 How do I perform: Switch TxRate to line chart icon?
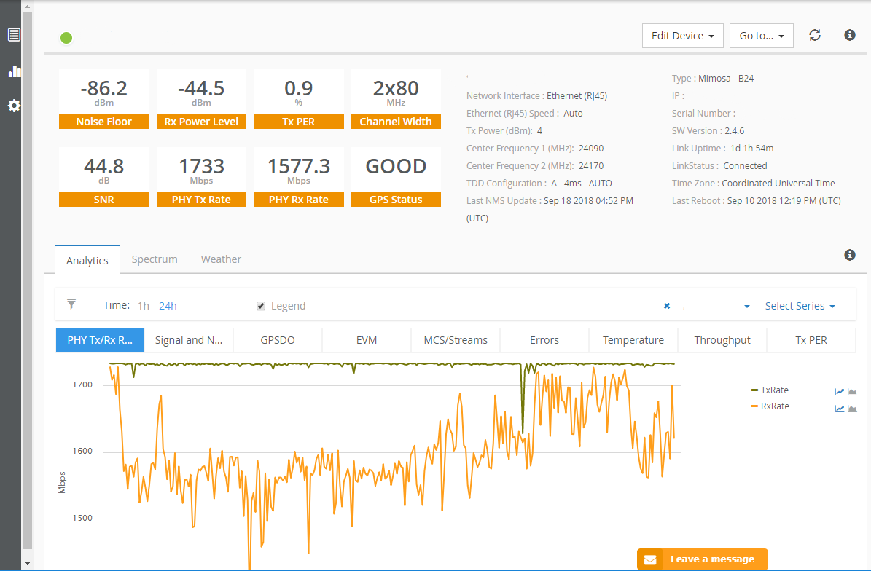pyautogui.click(x=840, y=392)
